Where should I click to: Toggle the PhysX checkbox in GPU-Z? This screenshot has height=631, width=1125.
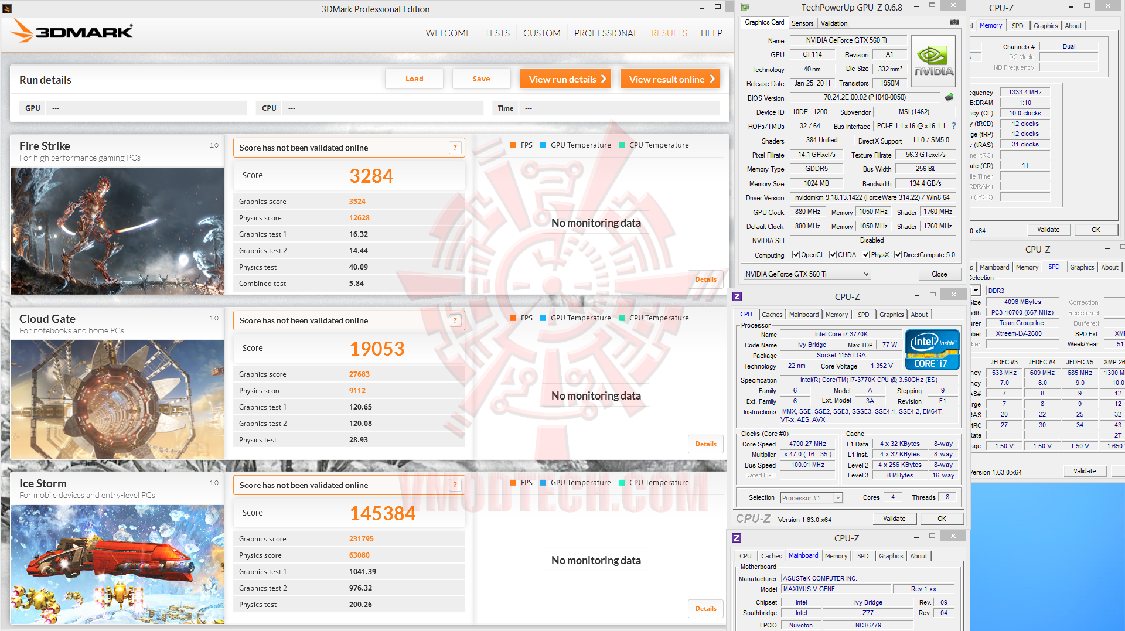865,255
